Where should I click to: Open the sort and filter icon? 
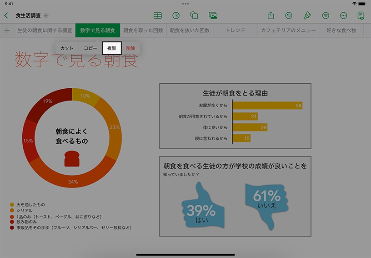coord(326,15)
